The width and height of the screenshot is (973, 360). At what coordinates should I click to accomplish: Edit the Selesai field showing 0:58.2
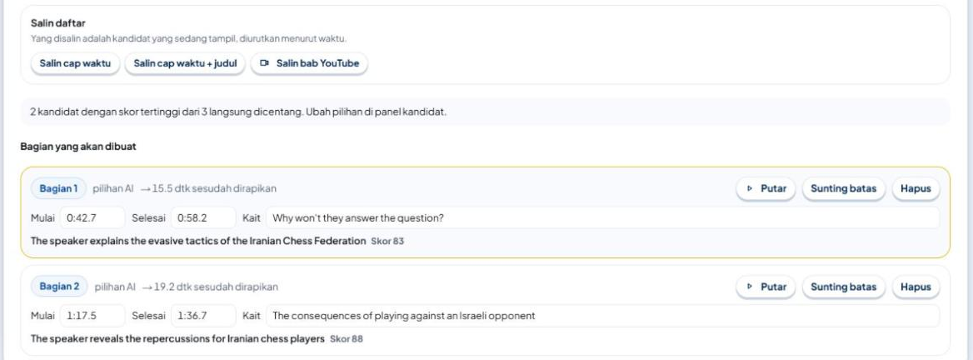pos(203,217)
